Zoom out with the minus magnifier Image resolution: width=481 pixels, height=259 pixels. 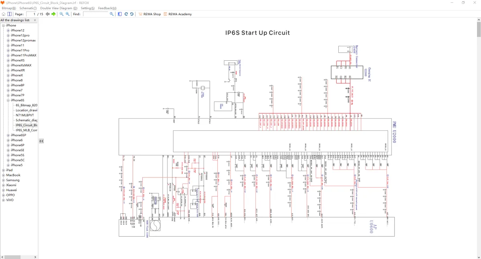coord(61,14)
